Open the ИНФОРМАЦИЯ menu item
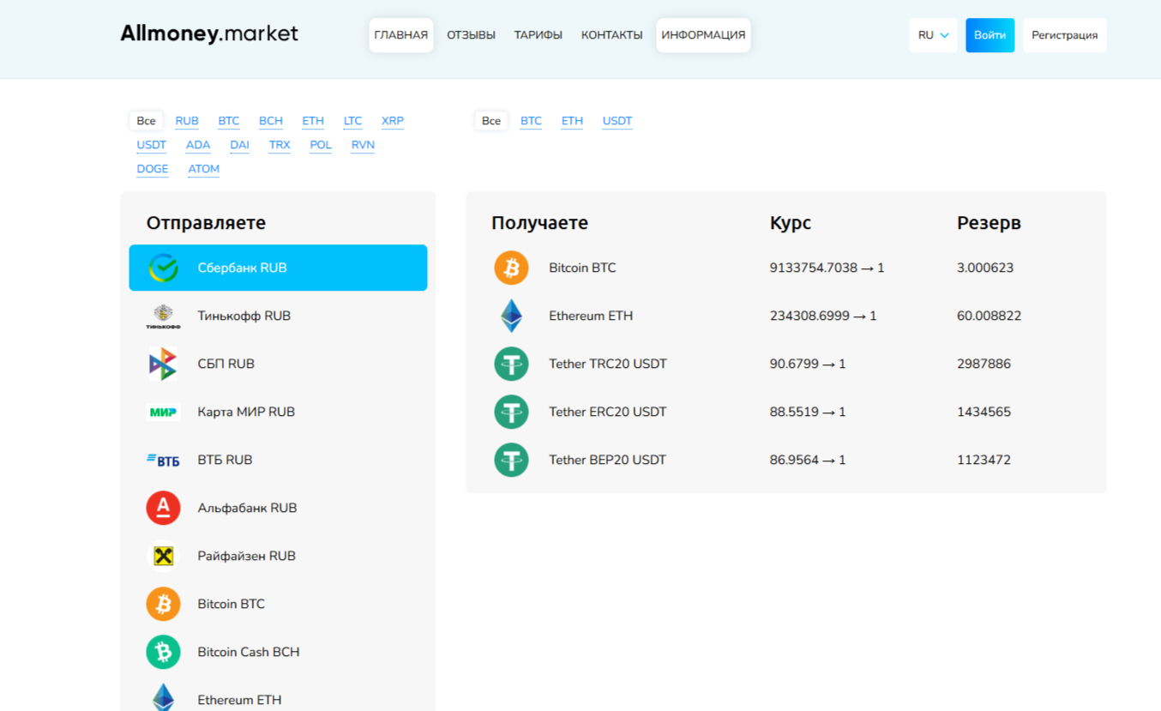The height and width of the screenshot is (711, 1161). 703,35
